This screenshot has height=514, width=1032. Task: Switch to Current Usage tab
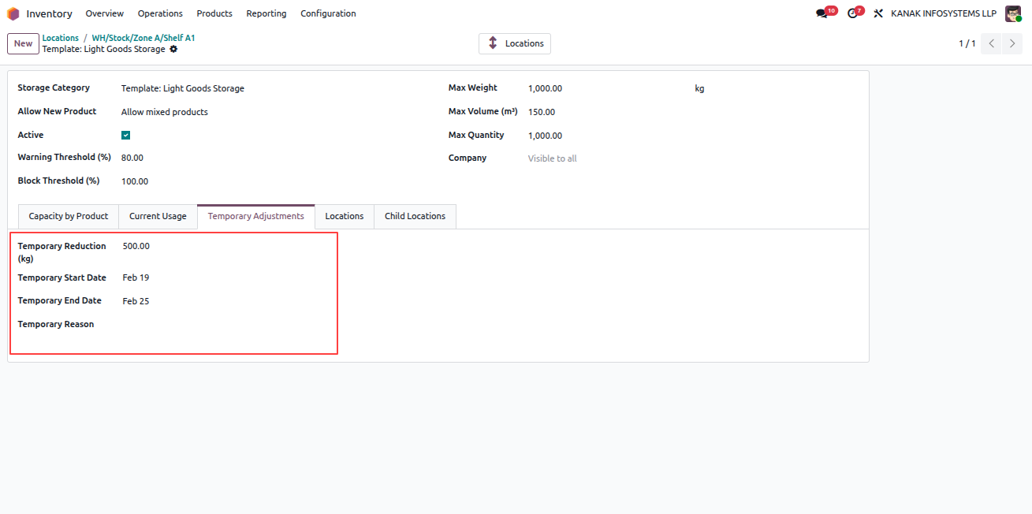(158, 216)
